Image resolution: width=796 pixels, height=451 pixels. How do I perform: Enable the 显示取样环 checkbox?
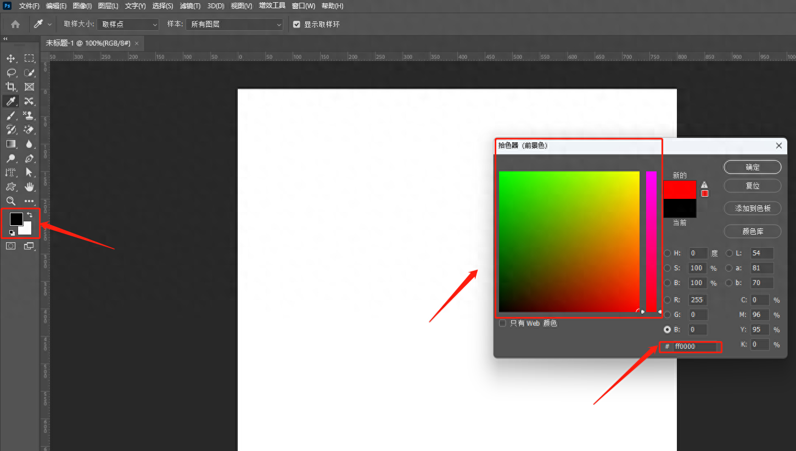[297, 24]
